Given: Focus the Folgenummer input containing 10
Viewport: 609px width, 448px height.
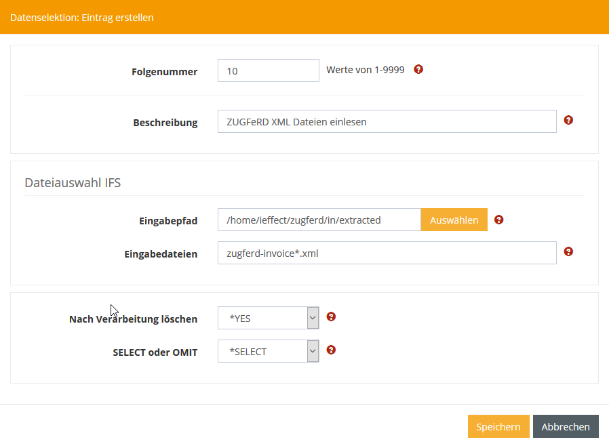Looking at the screenshot, I should point(268,70).
